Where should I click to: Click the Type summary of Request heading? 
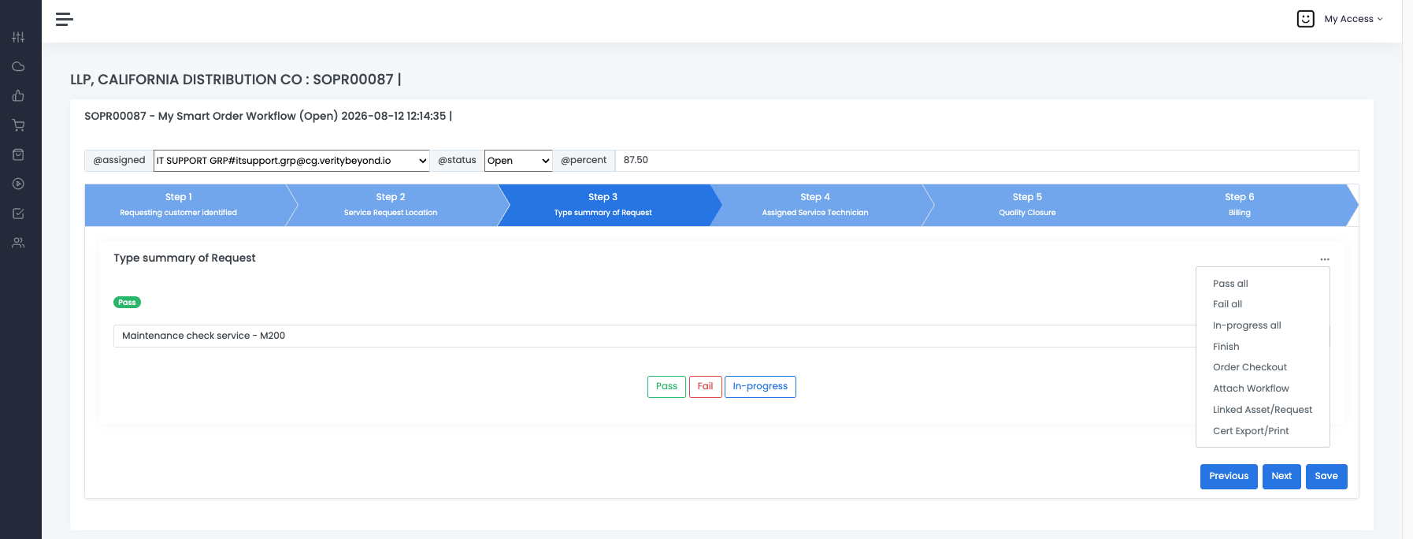click(x=184, y=258)
